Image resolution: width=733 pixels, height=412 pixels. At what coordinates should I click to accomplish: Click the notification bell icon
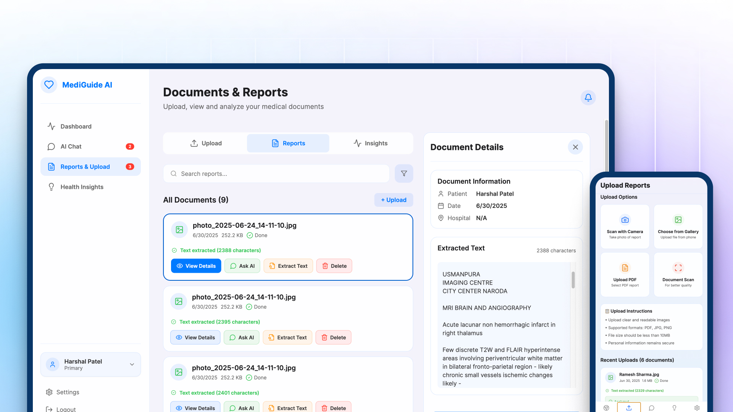[588, 98]
